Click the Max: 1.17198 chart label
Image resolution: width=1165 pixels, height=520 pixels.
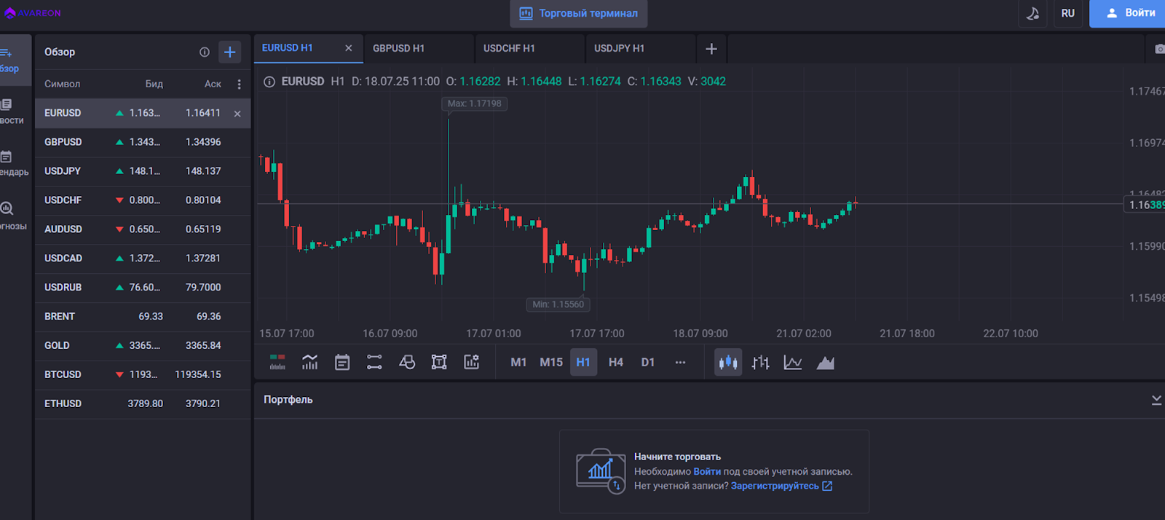click(475, 104)
